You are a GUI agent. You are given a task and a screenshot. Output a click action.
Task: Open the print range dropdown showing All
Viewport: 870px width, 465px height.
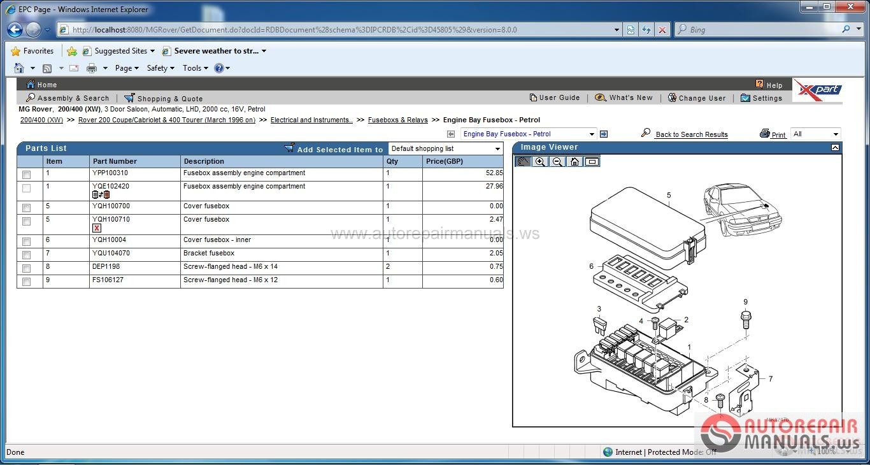(x=816, y=134)
